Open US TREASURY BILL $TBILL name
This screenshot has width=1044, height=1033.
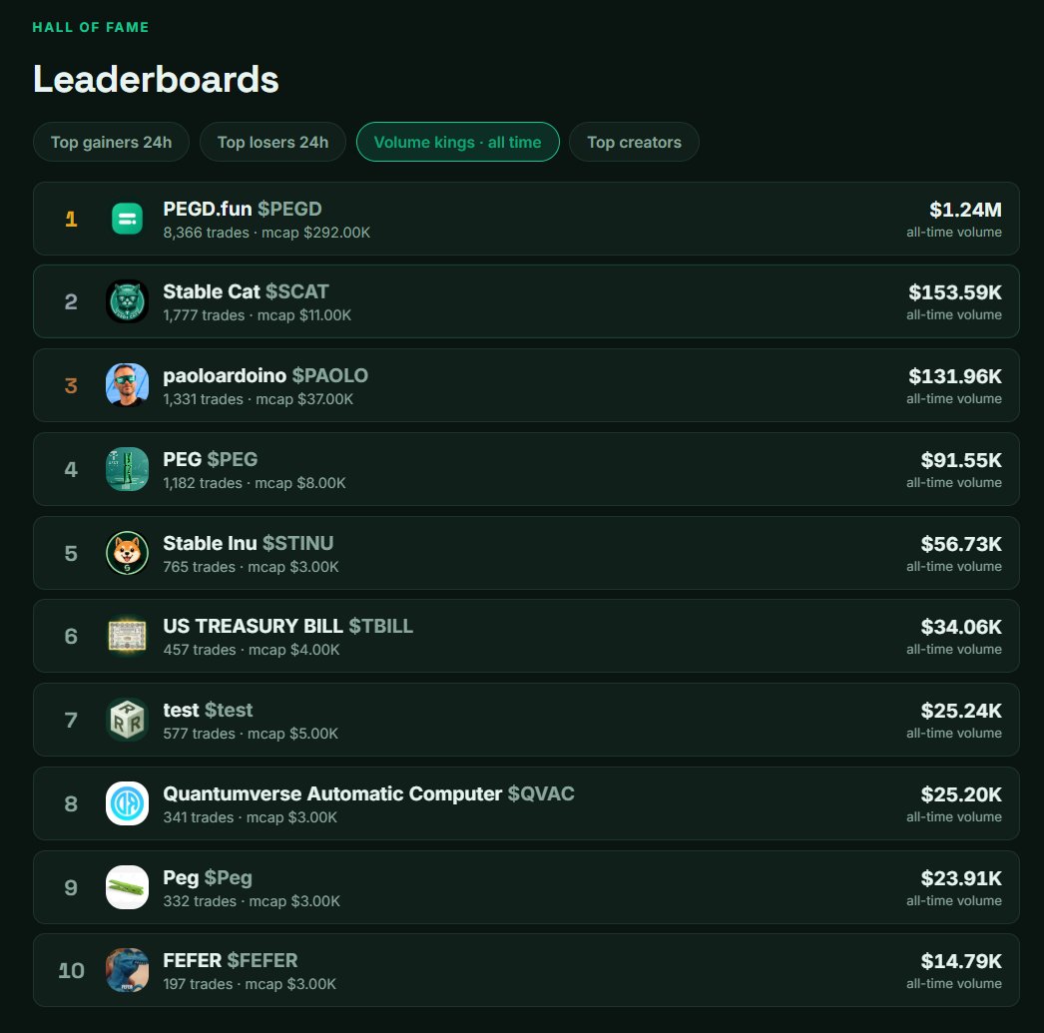tap(288, 626)
